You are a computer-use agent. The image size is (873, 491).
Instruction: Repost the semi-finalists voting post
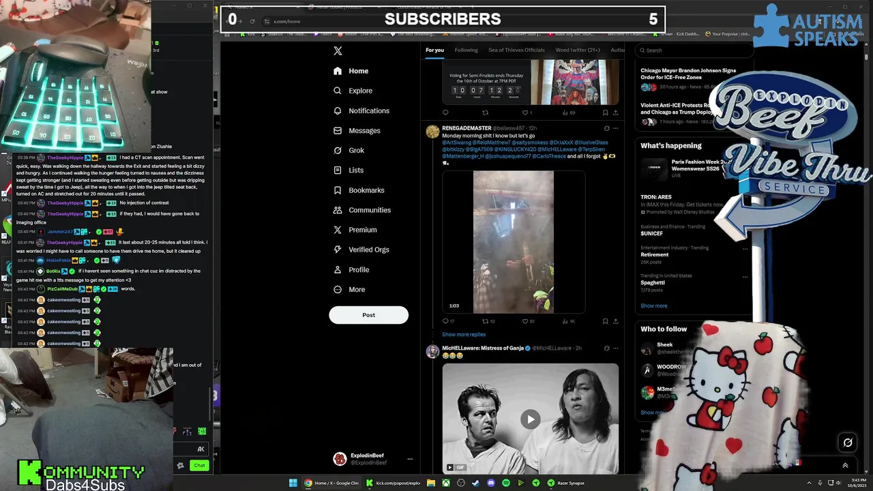tap(486, 113)
